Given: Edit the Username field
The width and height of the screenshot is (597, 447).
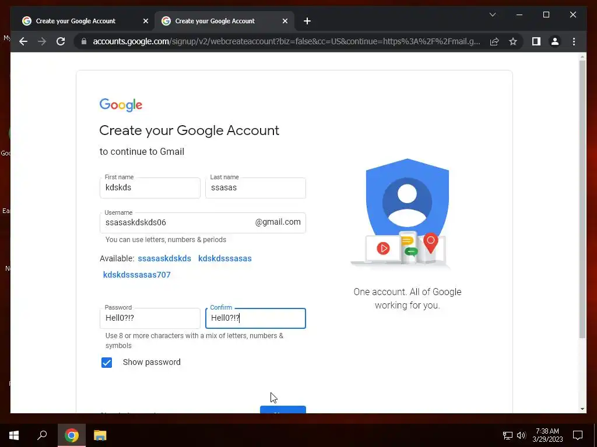Looking at the screenshot, I should click(x=202, y=223).
